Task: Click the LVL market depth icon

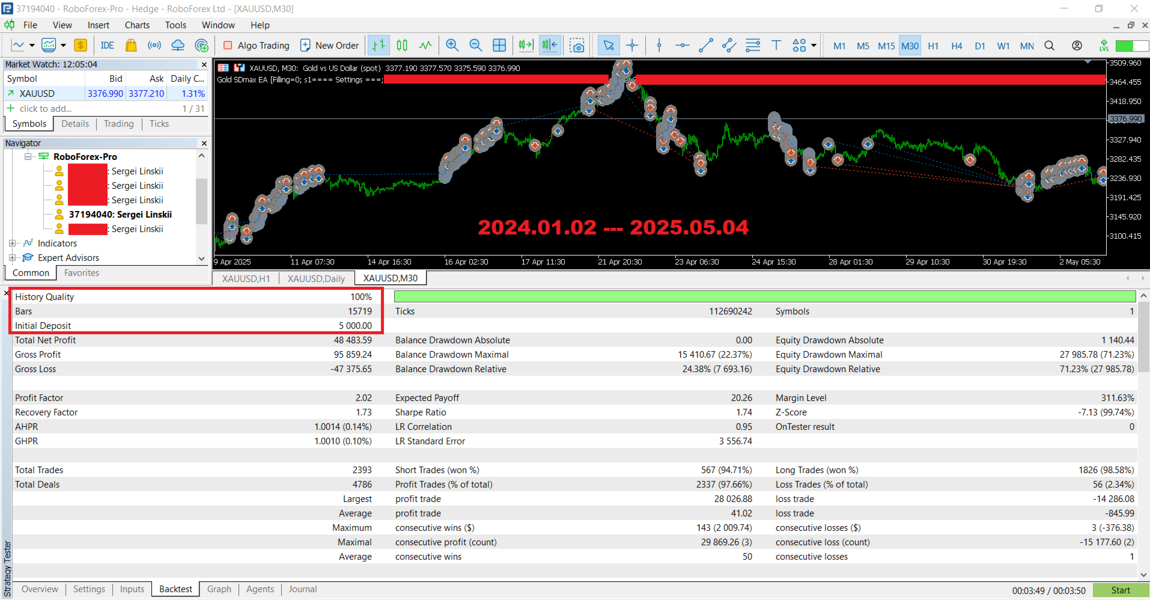Action: pyautogui.click(x=1104, y=46)
